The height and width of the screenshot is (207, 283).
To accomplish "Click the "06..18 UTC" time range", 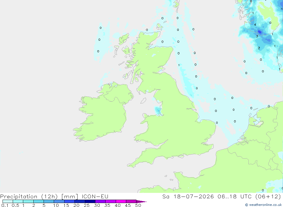I will click(234, 196).
